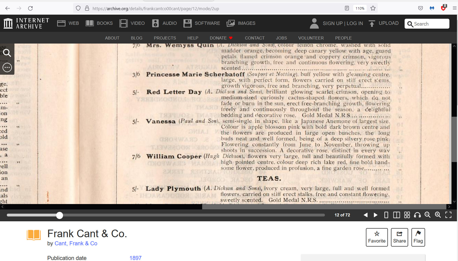458x261 pixels.
Task: Open Firefox hamburger application menu
Action: pos(454,8)
